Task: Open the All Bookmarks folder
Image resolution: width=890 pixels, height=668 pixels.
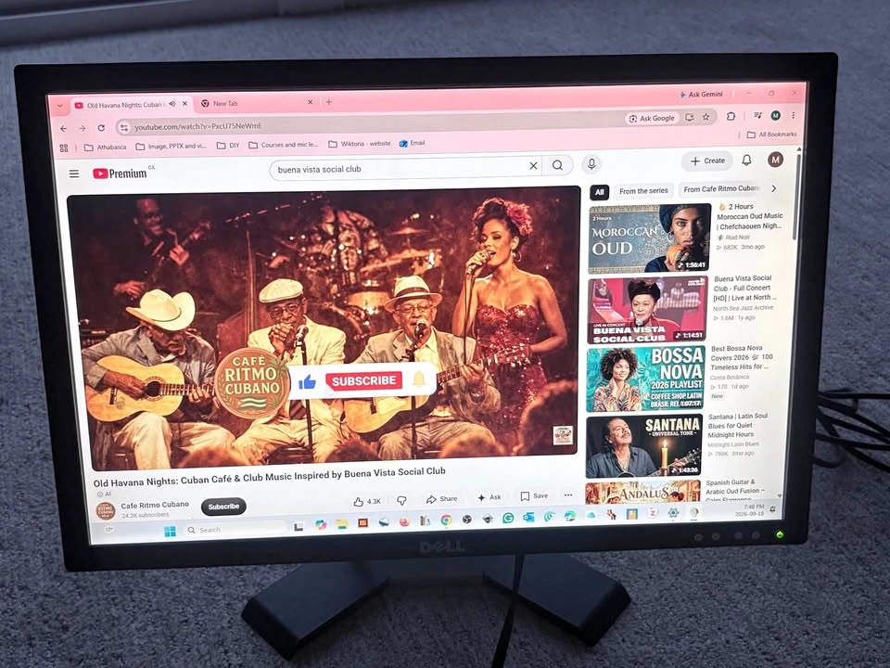Action: (x=772, y=135)
